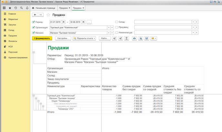Save the report with diskette toolbar icon

pos(146,38)
